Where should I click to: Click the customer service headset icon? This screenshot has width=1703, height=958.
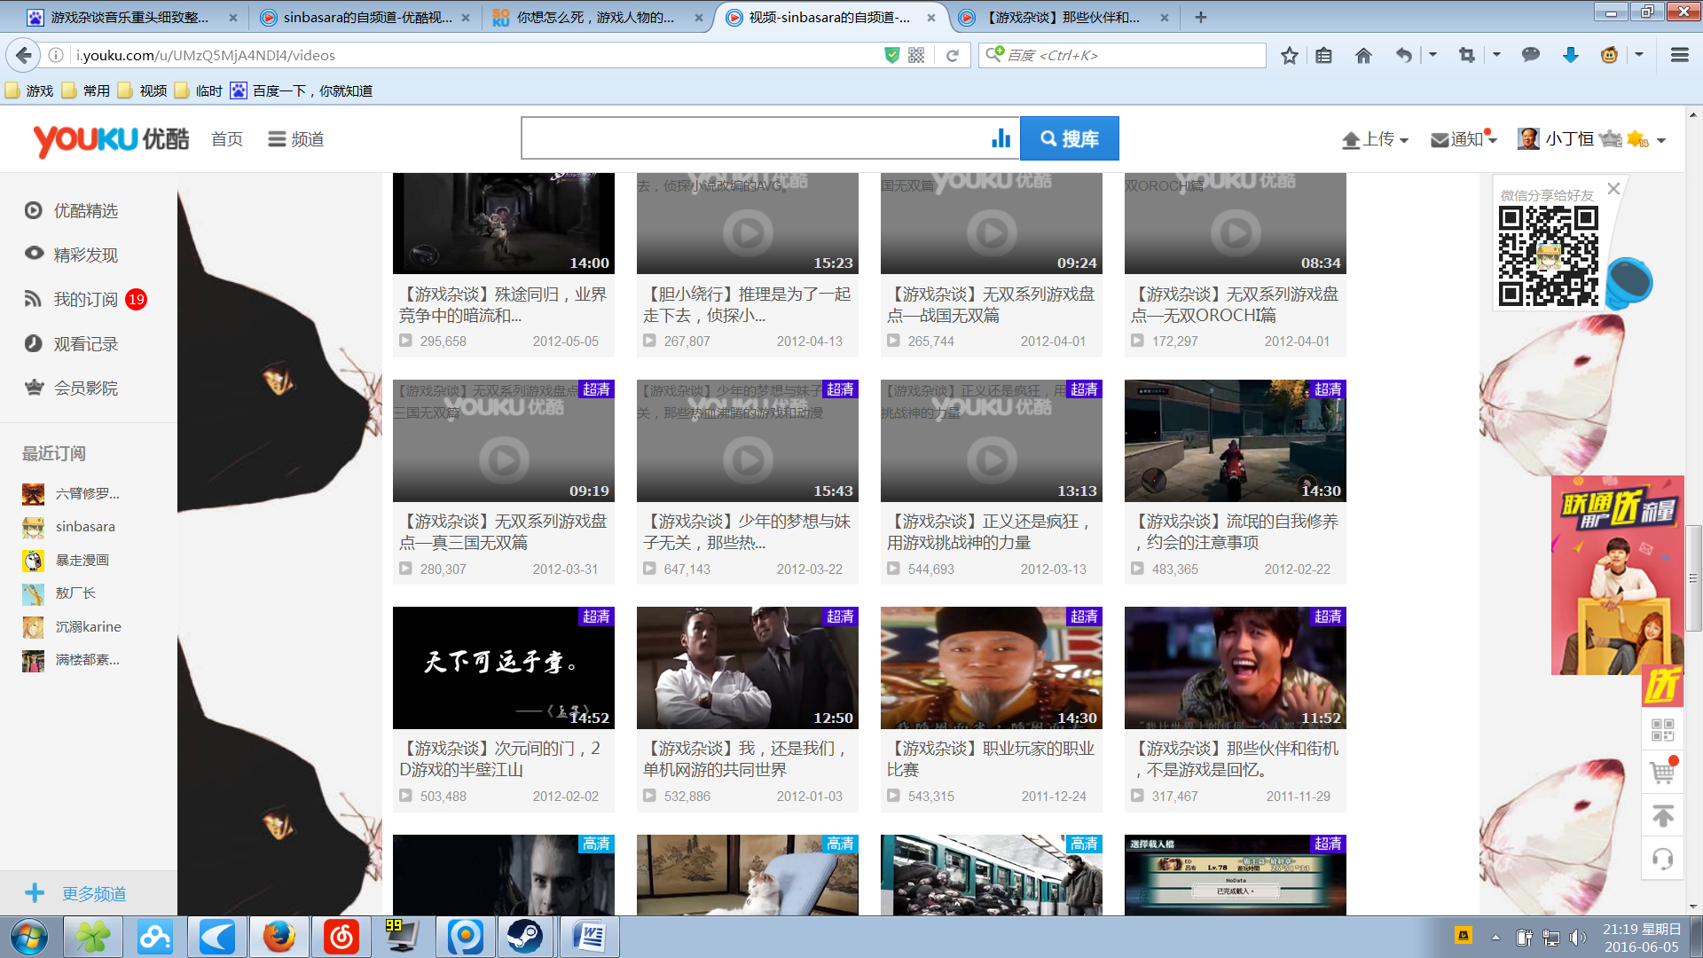tap(1662, 859)
